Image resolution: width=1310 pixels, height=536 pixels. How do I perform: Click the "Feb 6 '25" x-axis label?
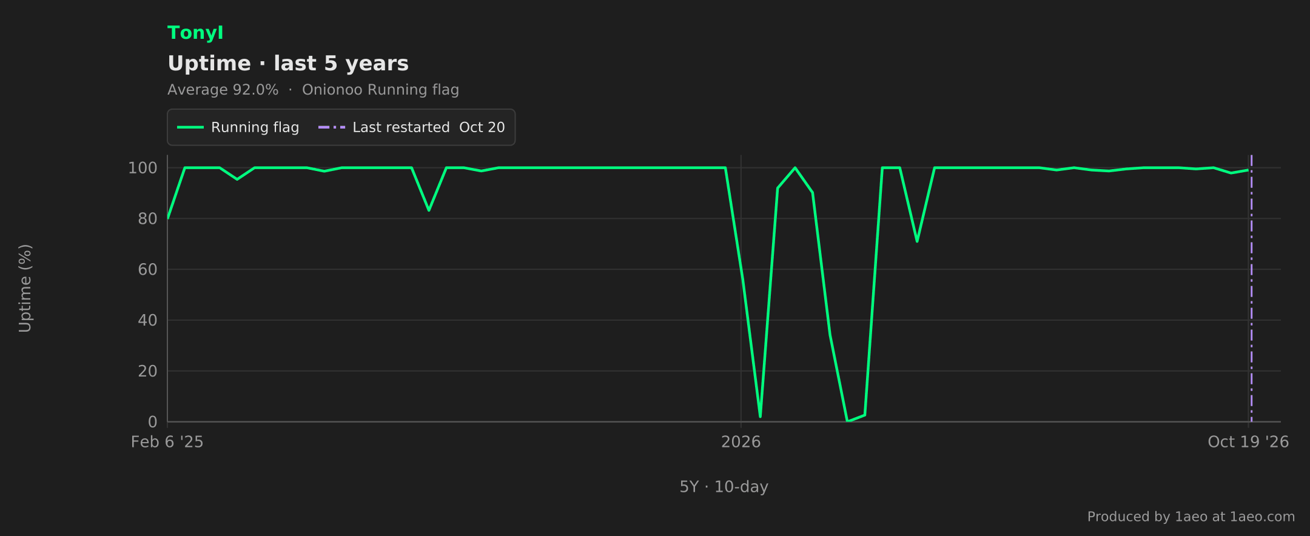point(167,442)
